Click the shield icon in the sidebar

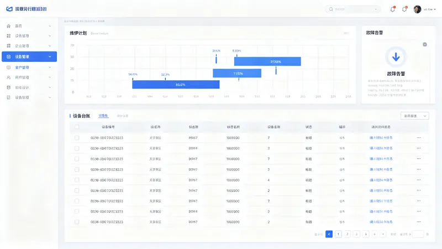tap(8, 87)
